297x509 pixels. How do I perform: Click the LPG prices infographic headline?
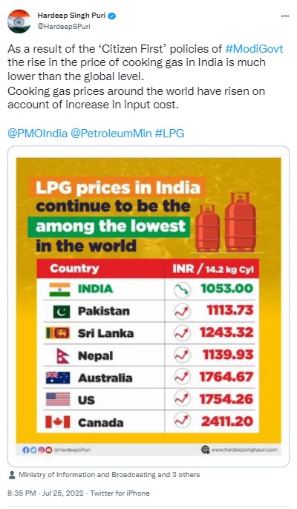click(x=117, y=216)
